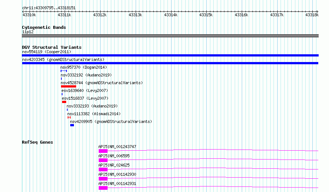
Task: Click the API5|NM_001243747 transcript exon block
Action: tap(103, 151)
